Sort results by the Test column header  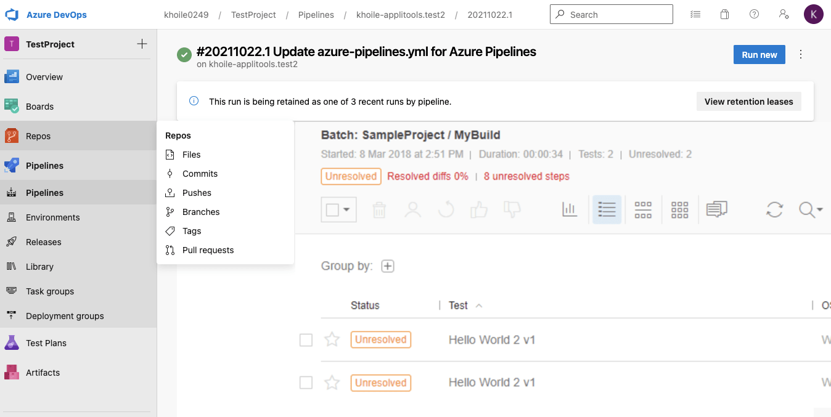(x=458, y=305)
